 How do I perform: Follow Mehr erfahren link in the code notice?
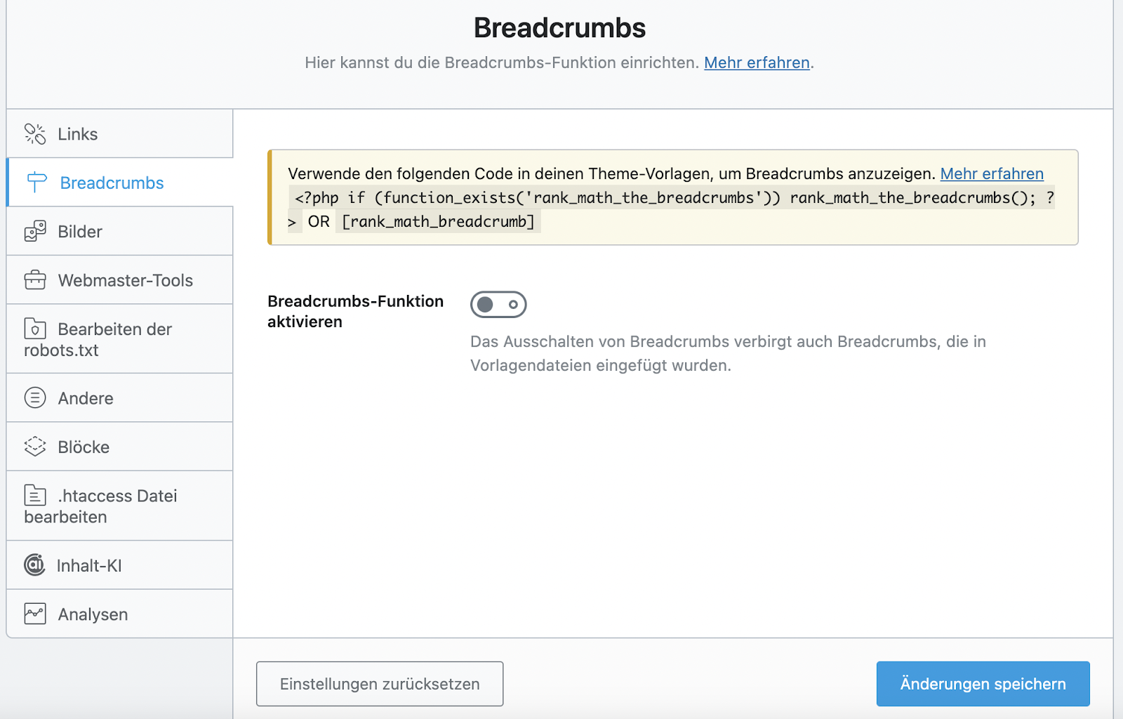coord(992,173)
